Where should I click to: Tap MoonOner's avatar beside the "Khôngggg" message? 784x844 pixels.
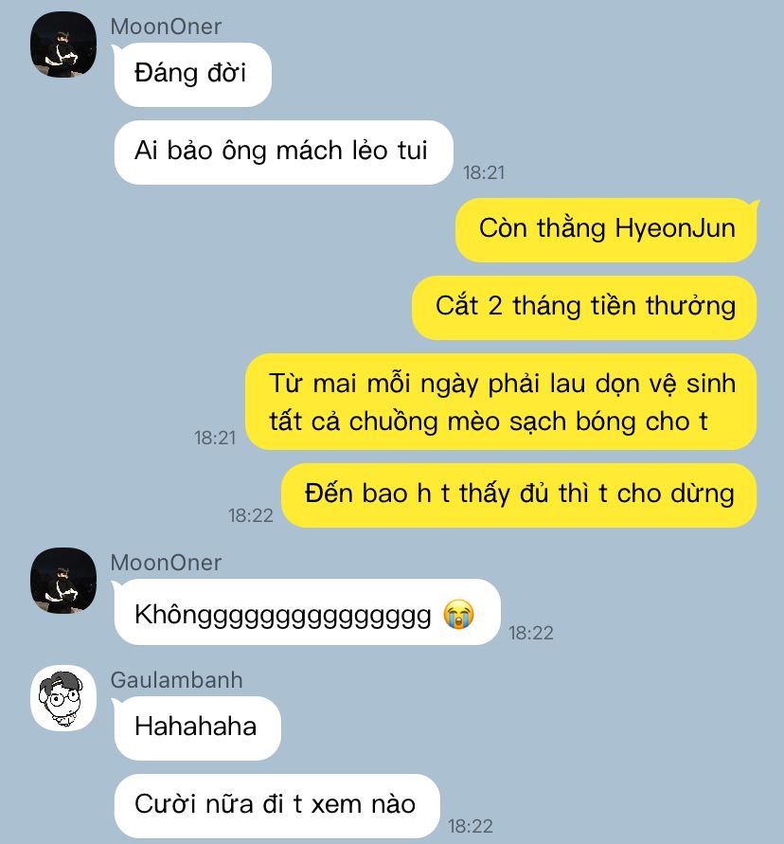point(63,581)
